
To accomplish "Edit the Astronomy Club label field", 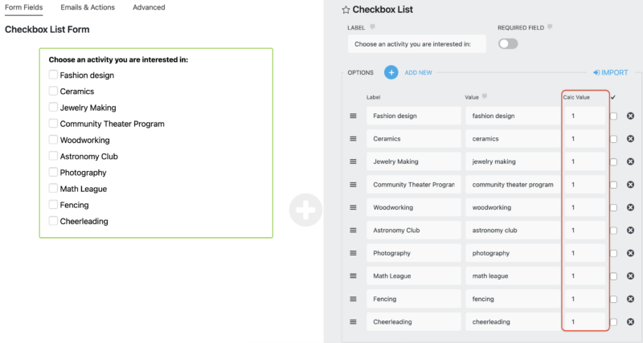I will tap(414, 231).
